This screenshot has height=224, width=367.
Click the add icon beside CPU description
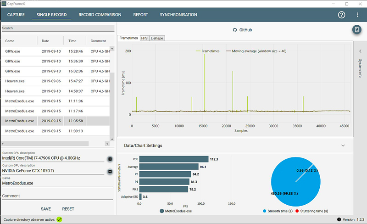[x=110, y=159]
